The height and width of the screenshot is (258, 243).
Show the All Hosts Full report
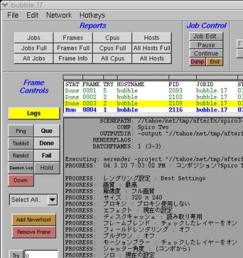point(152,48)
